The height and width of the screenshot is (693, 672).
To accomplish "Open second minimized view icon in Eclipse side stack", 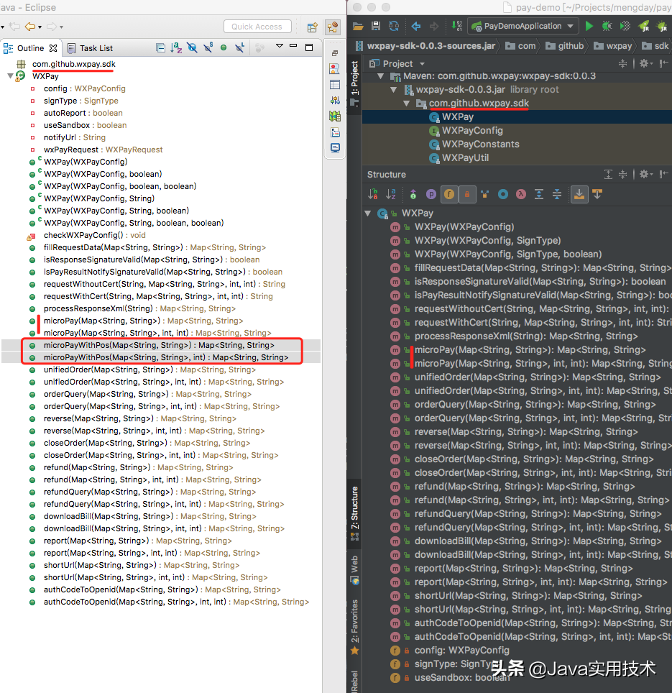I will pos(335,68).
